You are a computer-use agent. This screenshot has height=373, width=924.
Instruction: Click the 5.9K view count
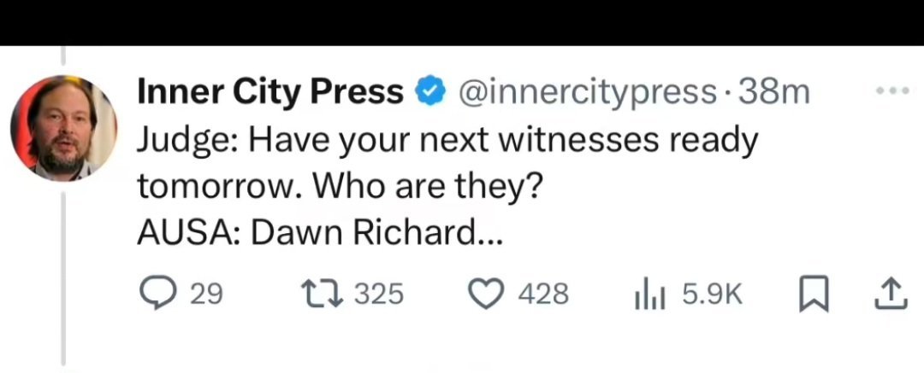coord(709,294)
